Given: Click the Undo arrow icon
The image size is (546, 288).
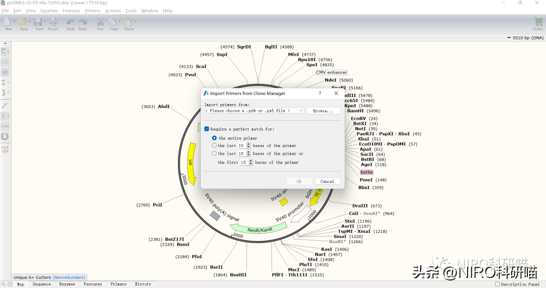Looking at the screenshot, I should click(70, 22).
